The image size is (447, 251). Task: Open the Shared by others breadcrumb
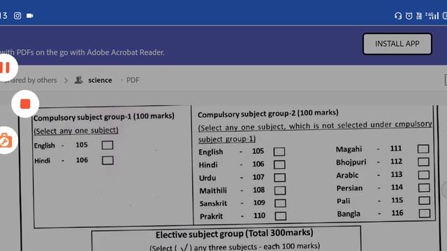tap(30, 80)
